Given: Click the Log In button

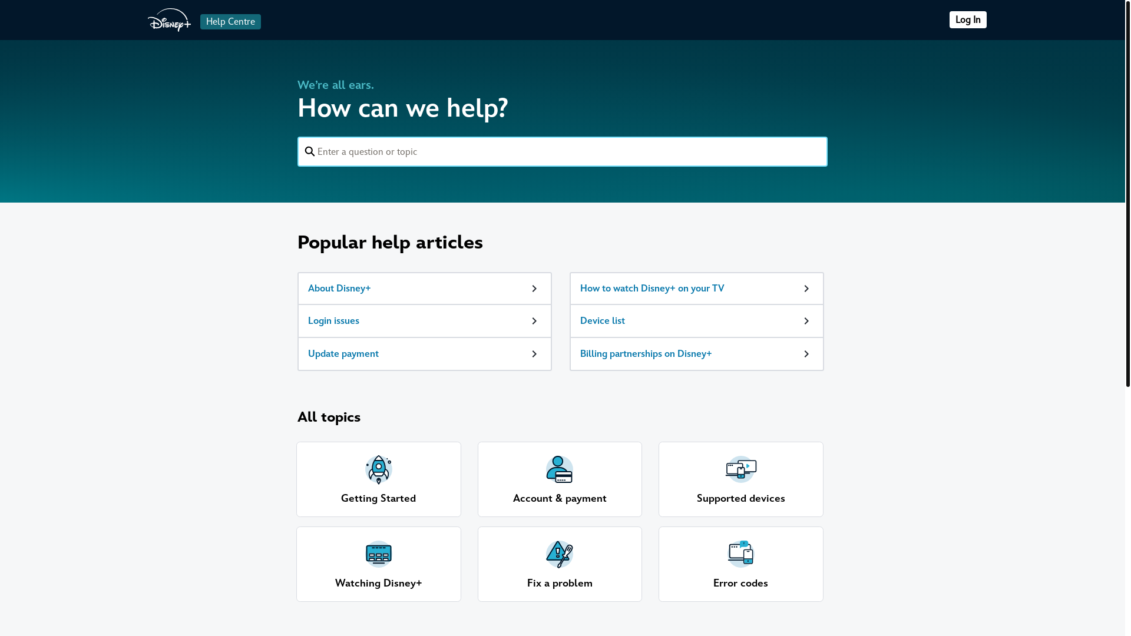Looking at the screenshot, I should click(x=968, y=20).
